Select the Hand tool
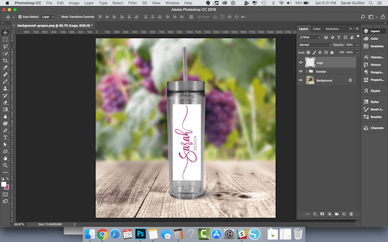The width and height of the screenshot is (388, 242). tap(5, 158)
